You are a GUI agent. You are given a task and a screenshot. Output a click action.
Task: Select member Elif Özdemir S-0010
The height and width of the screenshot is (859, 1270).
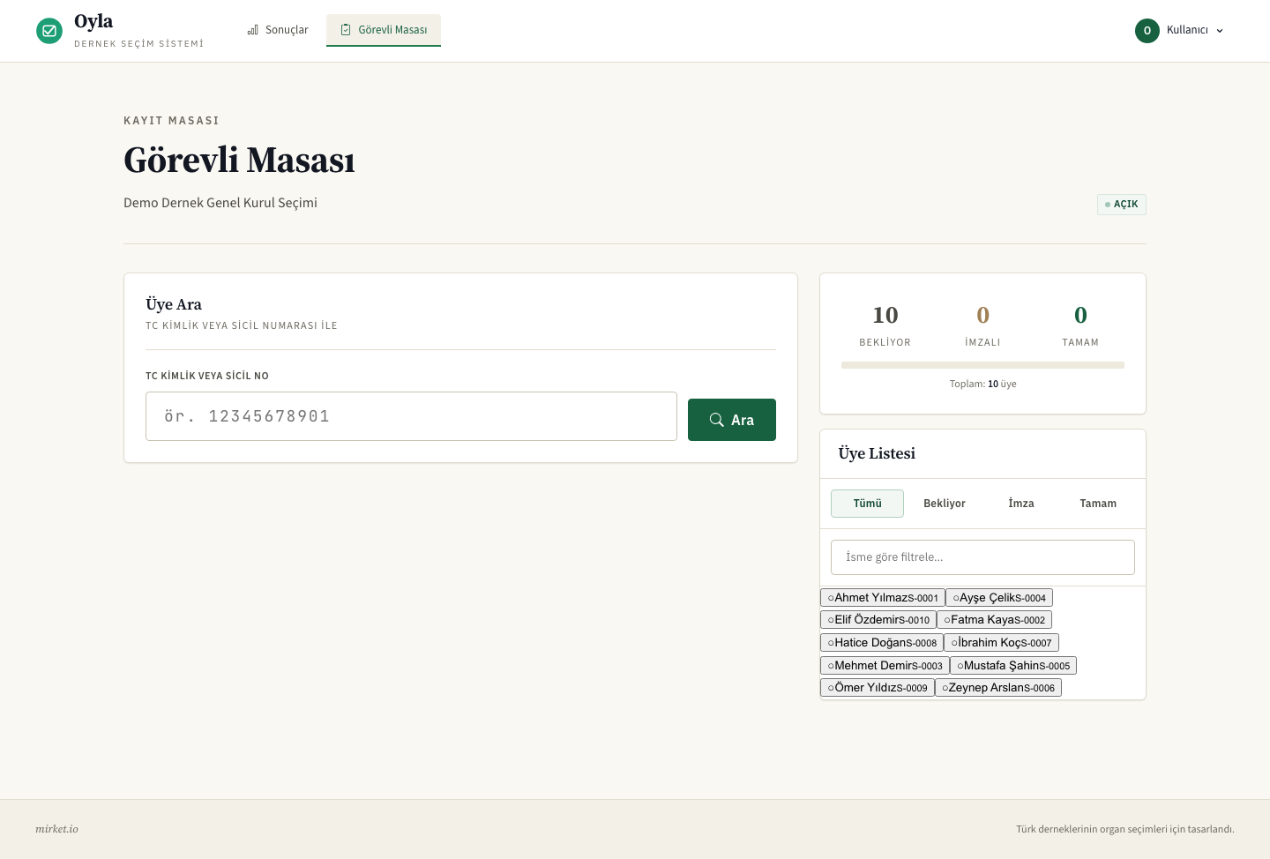click(x=878, y=620)
